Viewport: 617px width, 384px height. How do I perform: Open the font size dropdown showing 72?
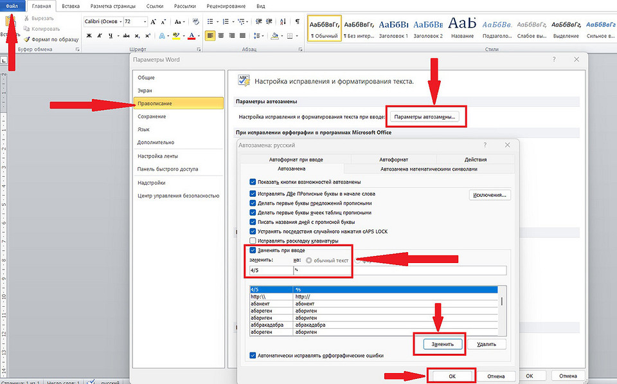[144, 21]
